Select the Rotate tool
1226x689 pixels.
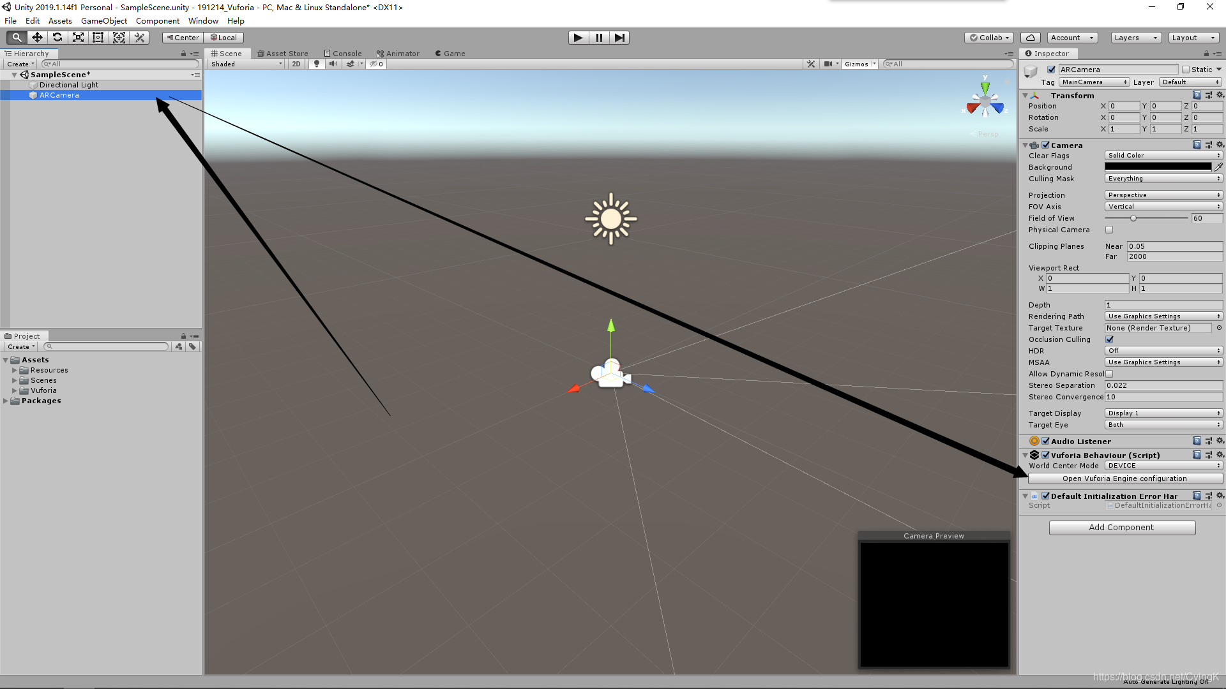57,38
